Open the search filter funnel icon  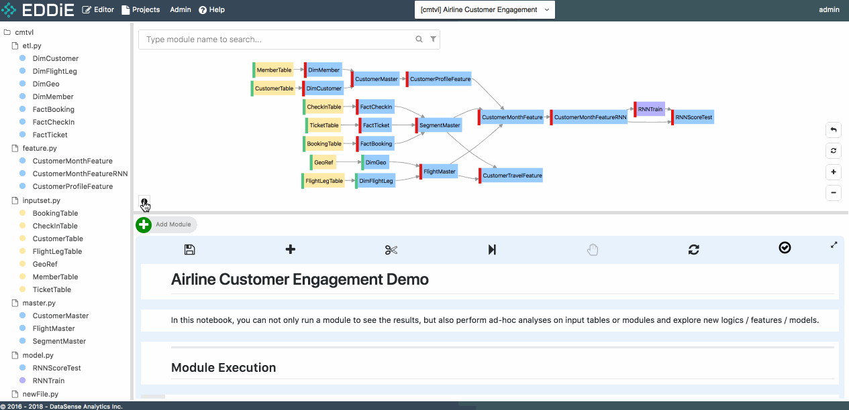pyautogui.click(x=434, y=40)
